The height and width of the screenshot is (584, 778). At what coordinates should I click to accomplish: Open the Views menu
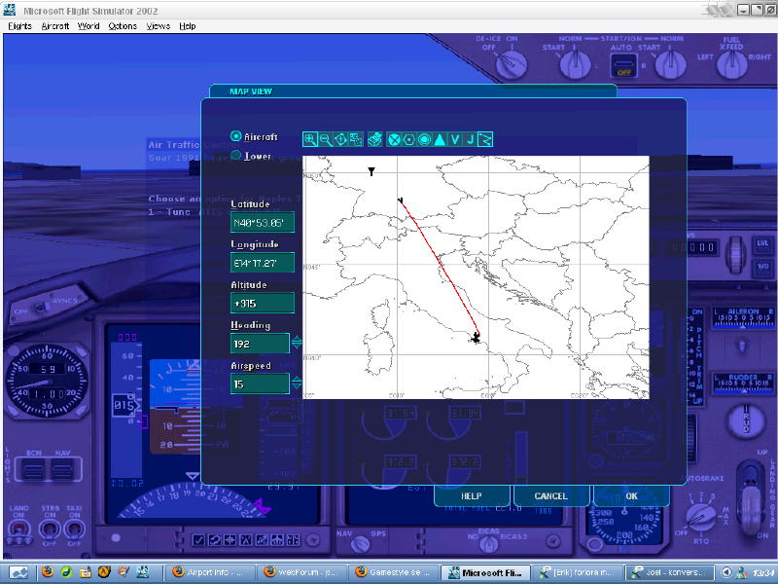click(x=159, y=26)
